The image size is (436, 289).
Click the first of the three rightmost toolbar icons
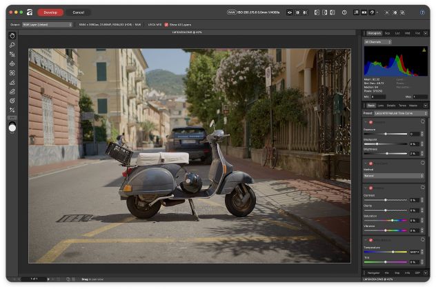pos(387,12)
